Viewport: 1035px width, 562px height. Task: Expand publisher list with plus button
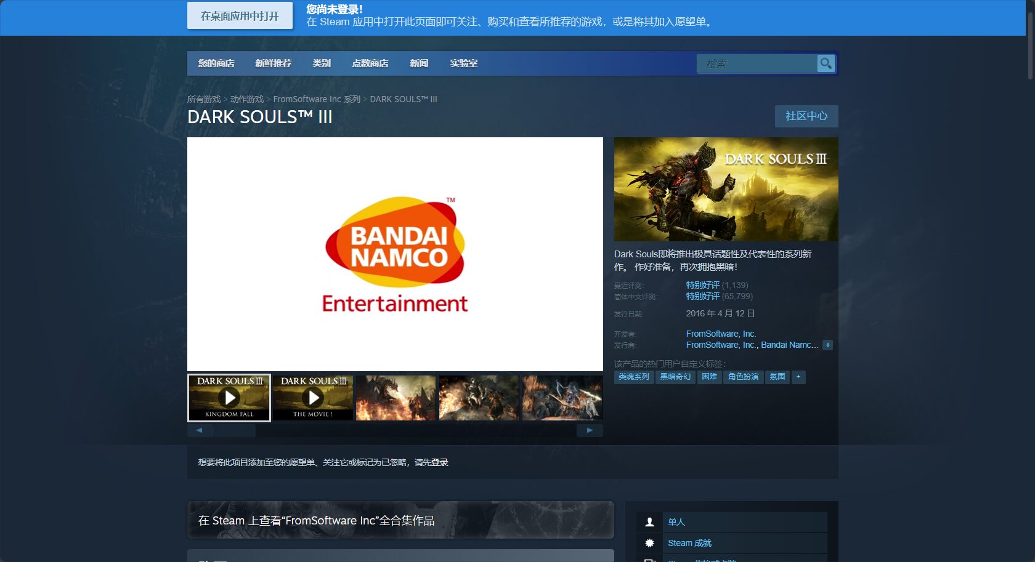tap(828, 345)
